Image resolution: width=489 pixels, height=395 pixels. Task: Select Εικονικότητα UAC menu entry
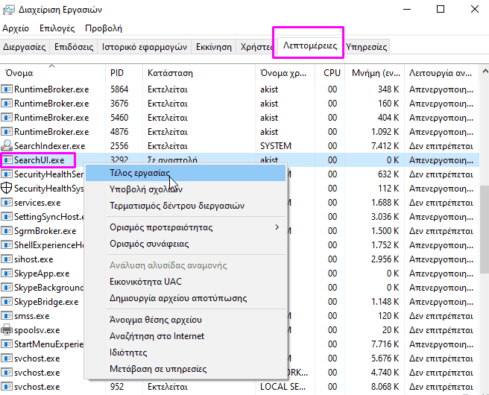click(x=186, y=282)
